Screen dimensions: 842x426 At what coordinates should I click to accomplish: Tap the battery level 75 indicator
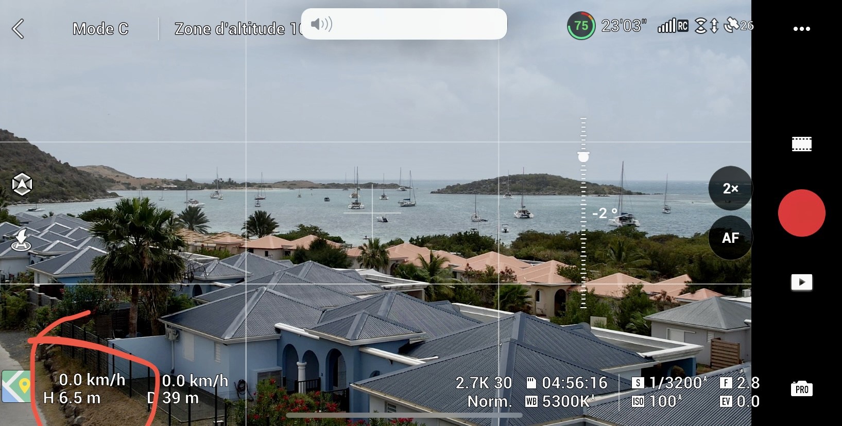click(x=581, y=26)
